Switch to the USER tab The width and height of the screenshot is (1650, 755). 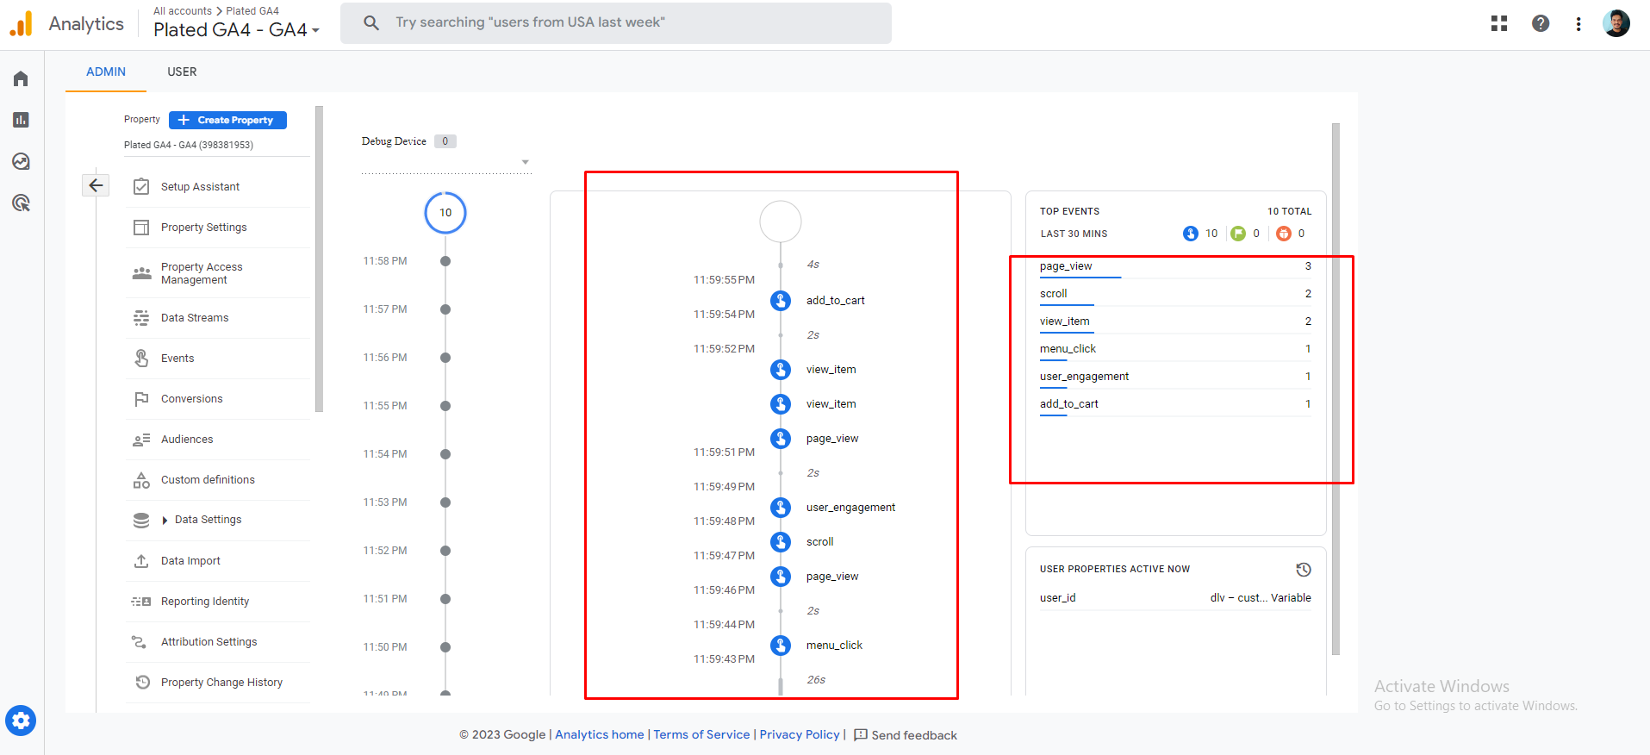pyautogui.click(x=182, y=72)
